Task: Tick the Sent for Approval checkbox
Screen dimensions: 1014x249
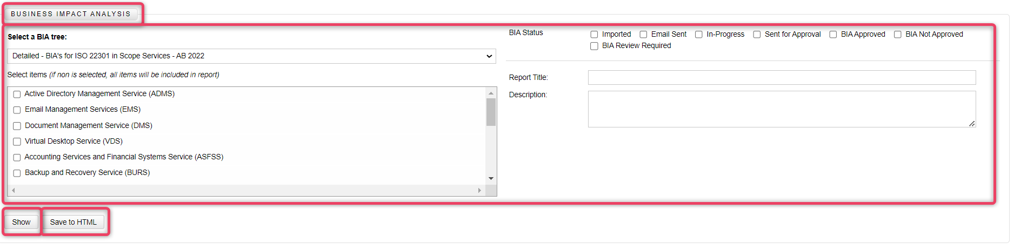Action: (x=757, y=35)
